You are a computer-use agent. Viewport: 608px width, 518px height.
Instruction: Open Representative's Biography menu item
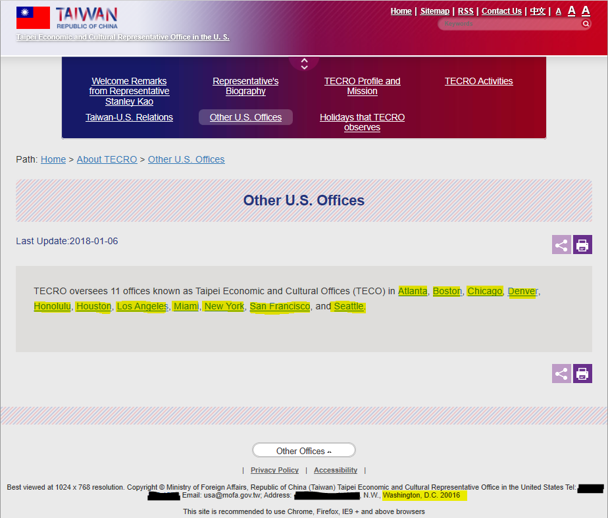245,86
